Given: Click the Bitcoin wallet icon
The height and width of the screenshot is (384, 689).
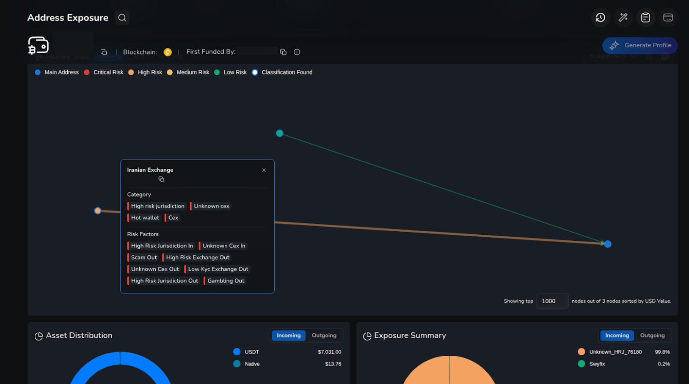Looking at the screenshot, I should tap(38, 45).
